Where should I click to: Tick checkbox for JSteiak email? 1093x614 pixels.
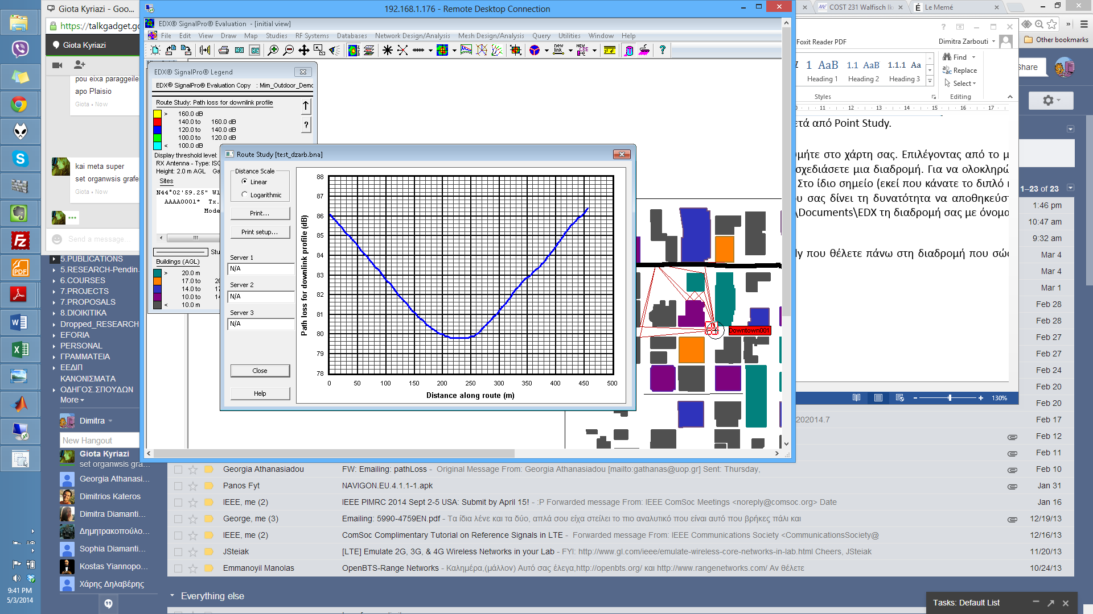[178, 552]
